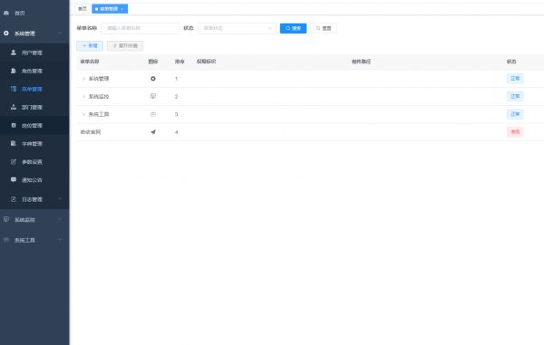Click the gear icon in 系统管理 table row
Screen dimensions: 544x345
tap(153, 79)
